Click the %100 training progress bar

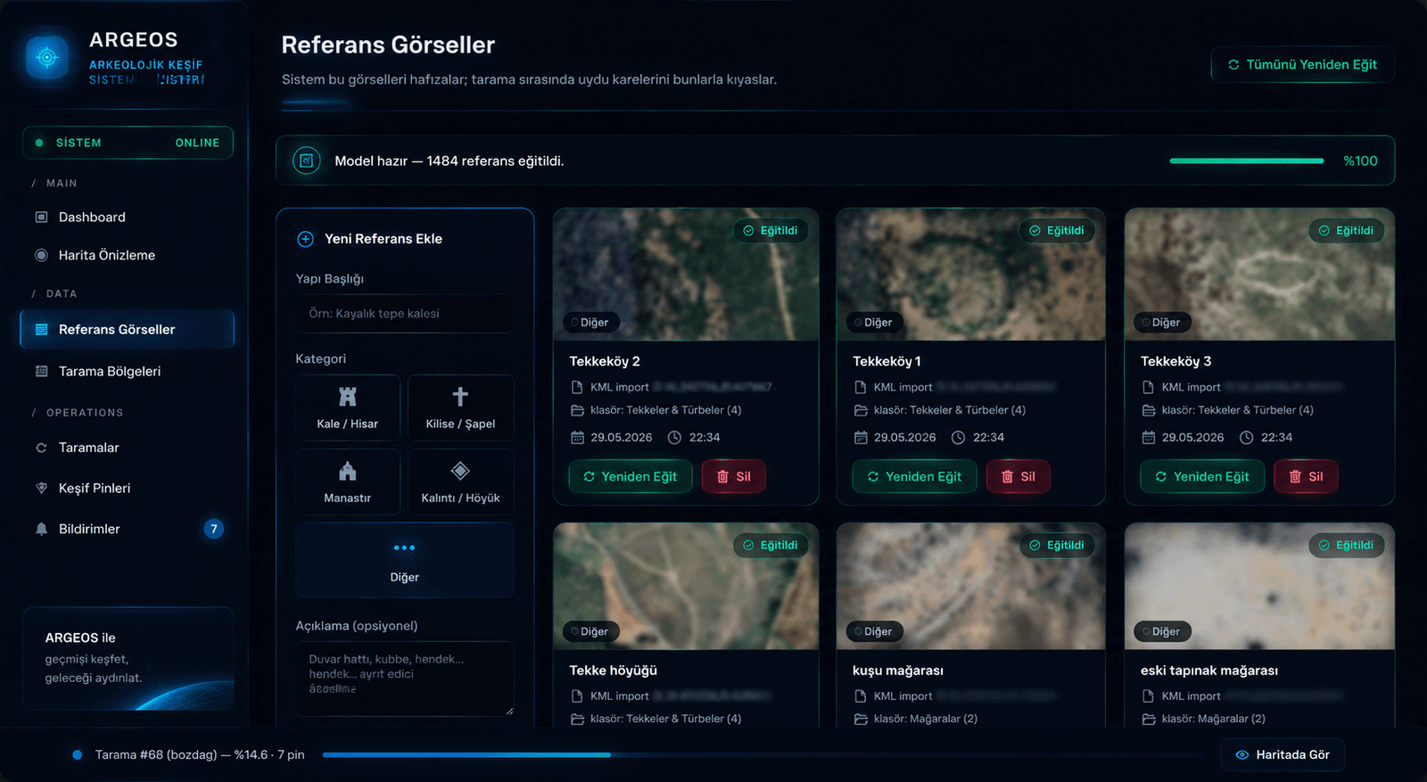[x=1247, y=161]
